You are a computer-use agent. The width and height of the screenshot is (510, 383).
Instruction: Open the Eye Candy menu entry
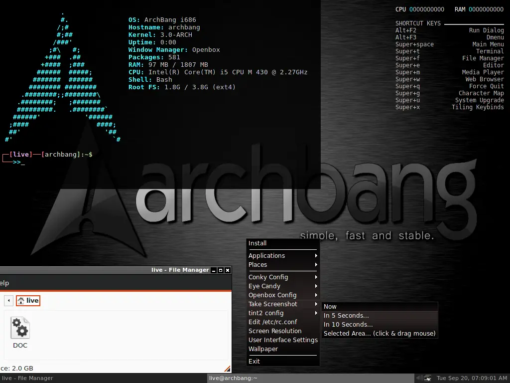tap(283, 286)
